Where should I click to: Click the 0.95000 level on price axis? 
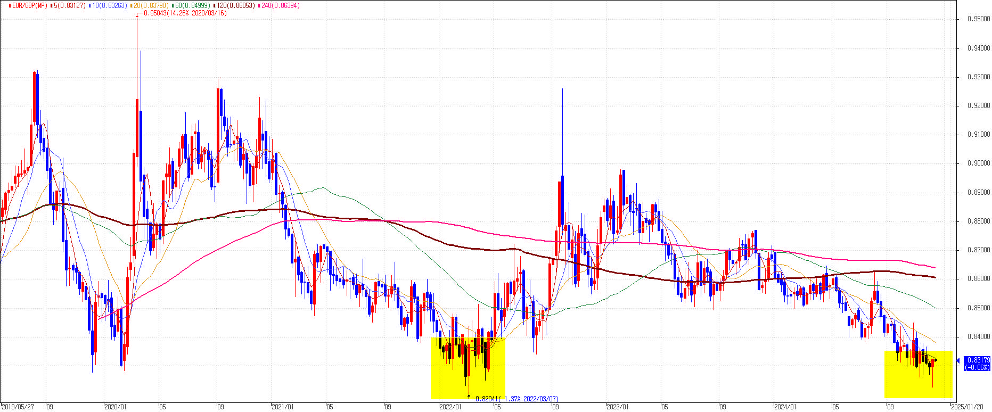[x=978, y=19]
